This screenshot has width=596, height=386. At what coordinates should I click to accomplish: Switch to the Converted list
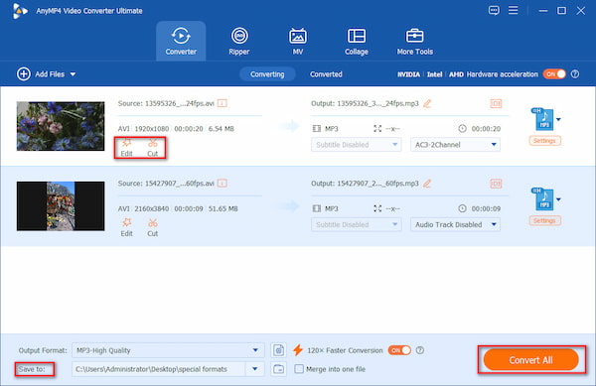pyautogui.click(x=326, y=74)
